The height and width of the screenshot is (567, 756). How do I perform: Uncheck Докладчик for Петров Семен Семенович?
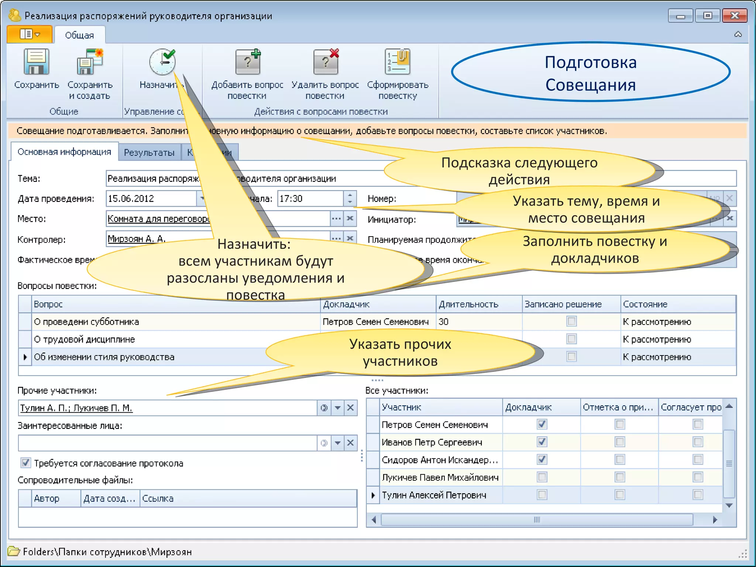point(542,424)
